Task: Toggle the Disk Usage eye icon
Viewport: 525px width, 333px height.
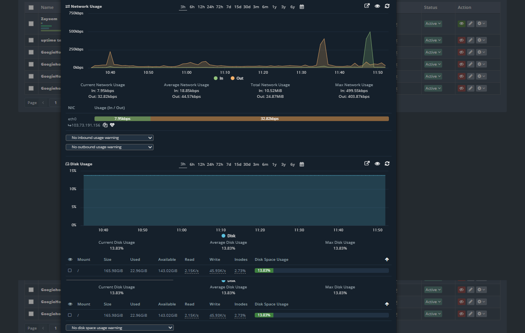Action: point(377,163)
